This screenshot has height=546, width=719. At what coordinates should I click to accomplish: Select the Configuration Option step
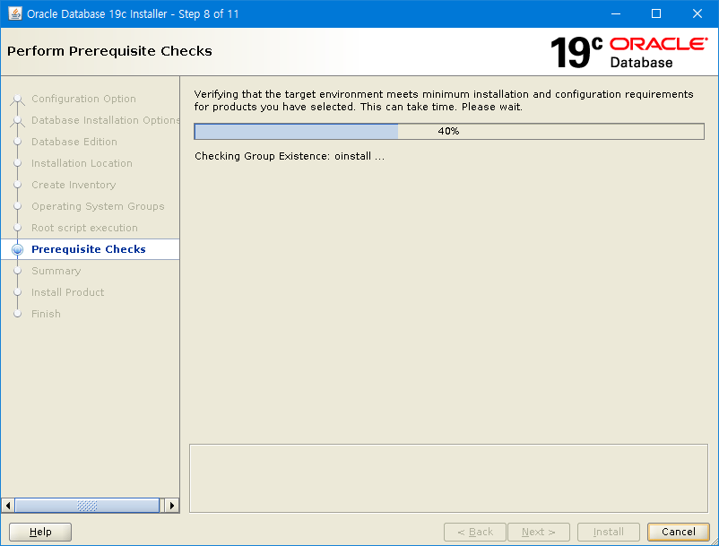tap(83, 99)
